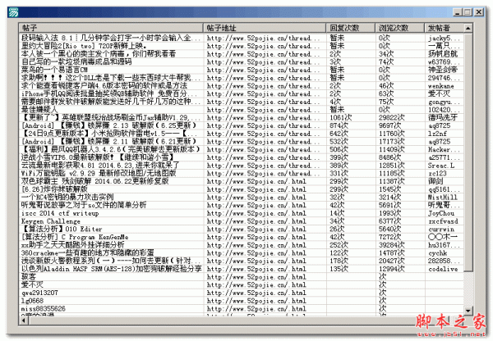
Task: Select the row [算法分析] C Program KenGenMe
Action: point(241,237)
